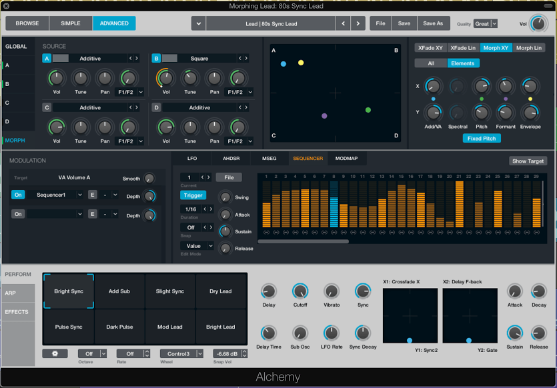This screenshot has width=557, height=388.
Task: Click the gear settings icon under performance pads
Action: 55,353
